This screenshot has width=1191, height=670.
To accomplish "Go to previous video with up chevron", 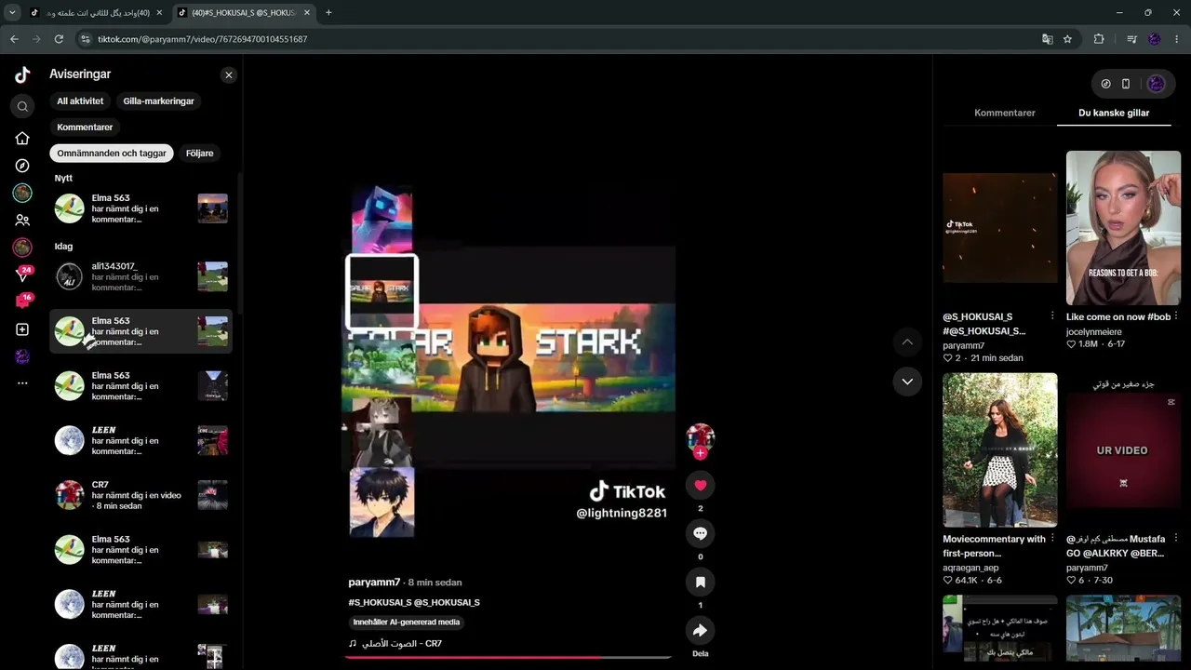I will 907,342.
